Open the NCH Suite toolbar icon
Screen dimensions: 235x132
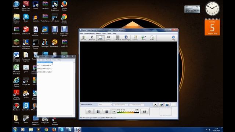[x=152, y=38]
